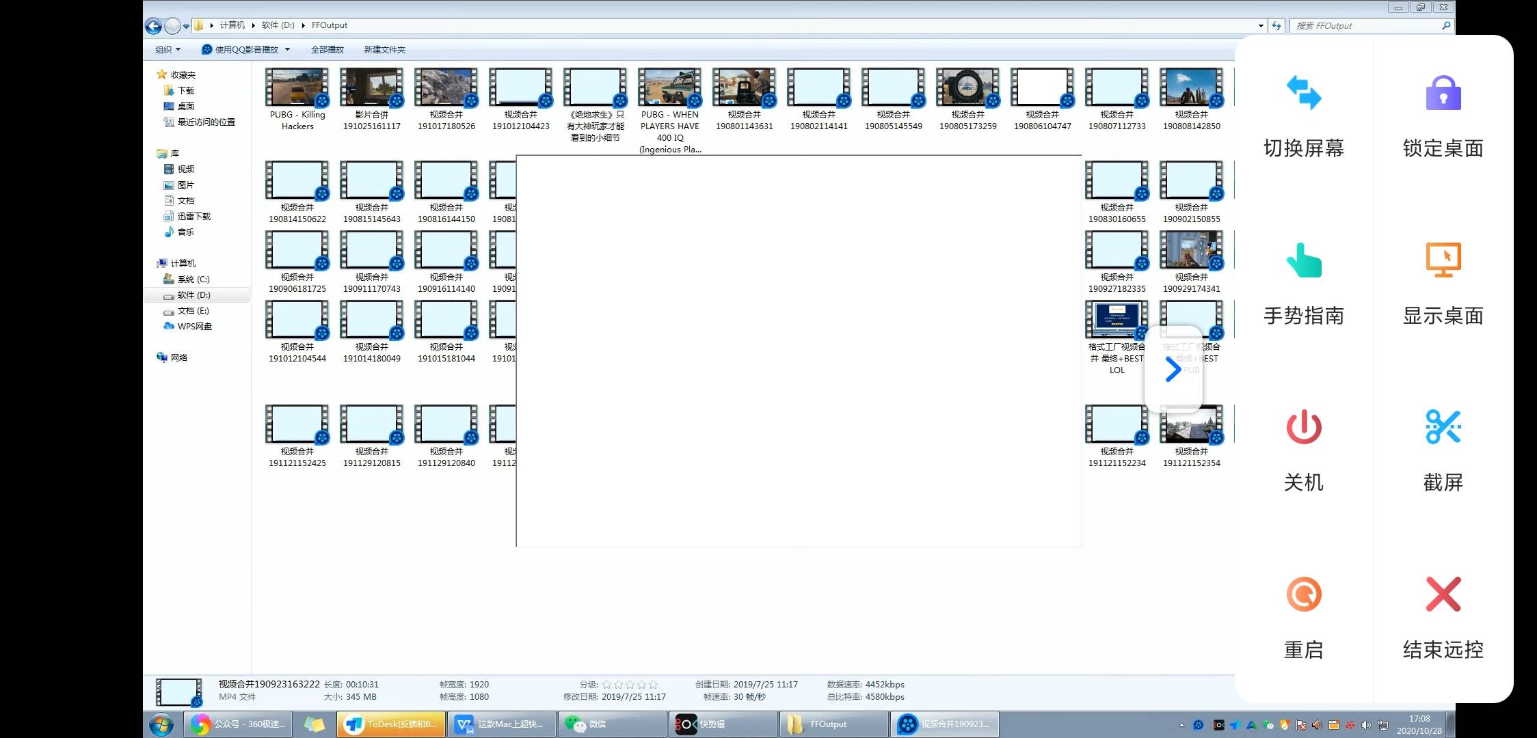Show hidden system tray icons arrow
1537x738 pixels.
(1181, 725)
